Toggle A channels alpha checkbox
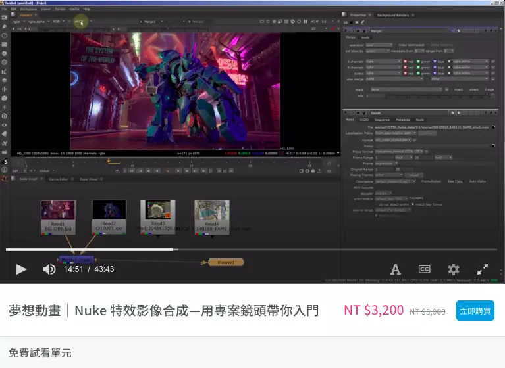Viewport: 505px width, 368px height. click(449, 61)
